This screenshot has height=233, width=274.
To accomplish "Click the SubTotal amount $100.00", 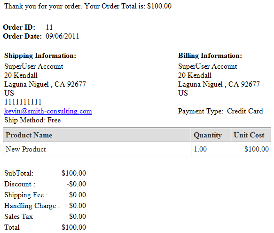I will click(x=74, y=173).
